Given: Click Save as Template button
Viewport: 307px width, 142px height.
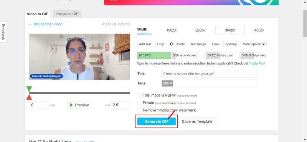Looking at the screenshot, I should 197,121.
